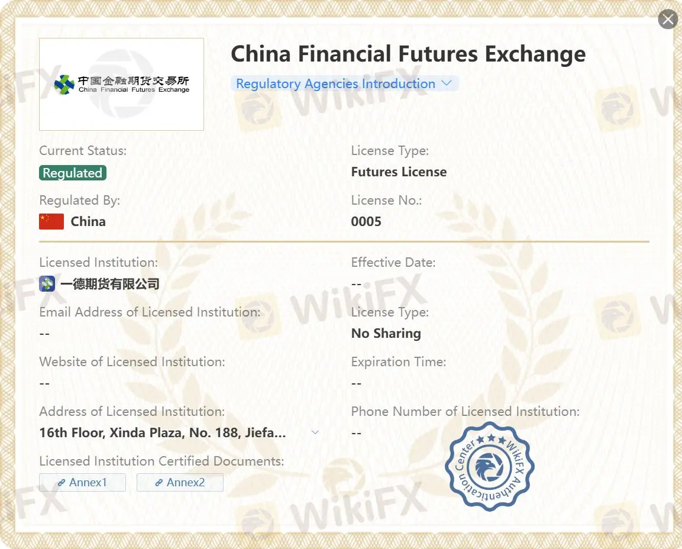This screenshot has height=549, width=682.
Task: Click the licensed institution's small logo icon
Action: pos(47,283)
